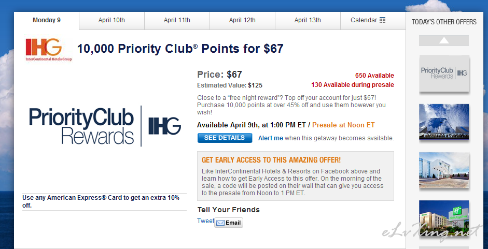488x249 pixels.
Task: Click the Alert me link
Action: [x=271, y=138]
